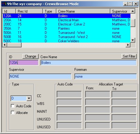Click the Foreman input field
The height and width of the screenshot is (134, 140).
pyautogui.click(x=106, y=76)
